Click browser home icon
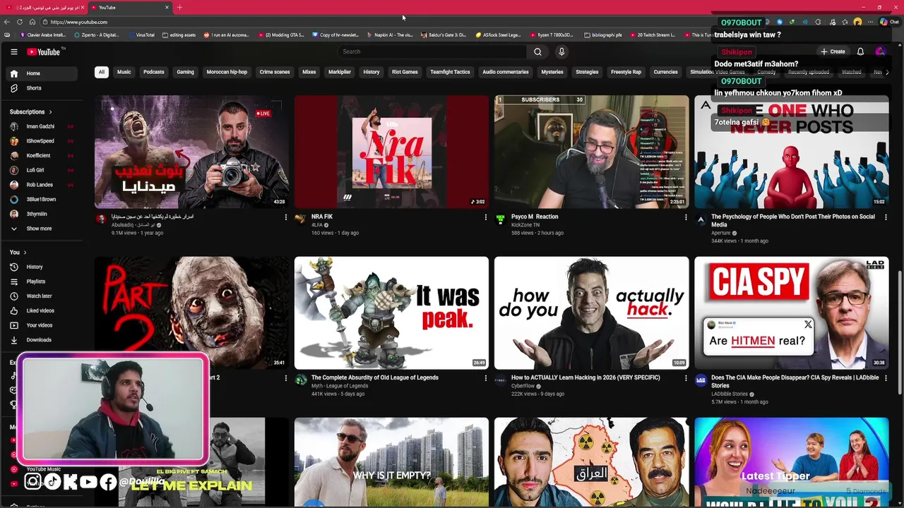This screenshot has width=904, height=508. [x=32, y=22]
